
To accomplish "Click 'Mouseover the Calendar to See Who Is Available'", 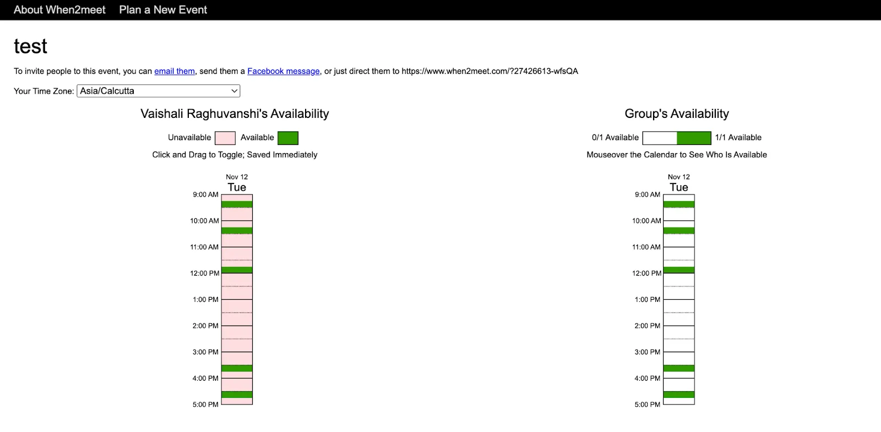I will (677, 155).
